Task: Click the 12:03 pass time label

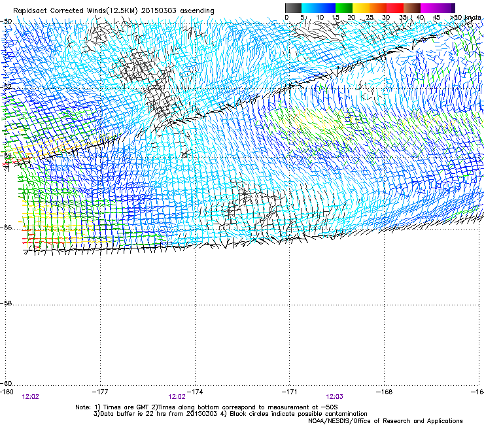Action: pos(335,397)
